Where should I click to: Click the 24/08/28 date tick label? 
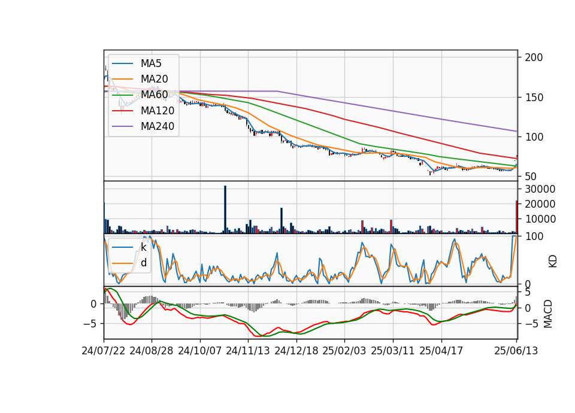[x=152, y=351]
